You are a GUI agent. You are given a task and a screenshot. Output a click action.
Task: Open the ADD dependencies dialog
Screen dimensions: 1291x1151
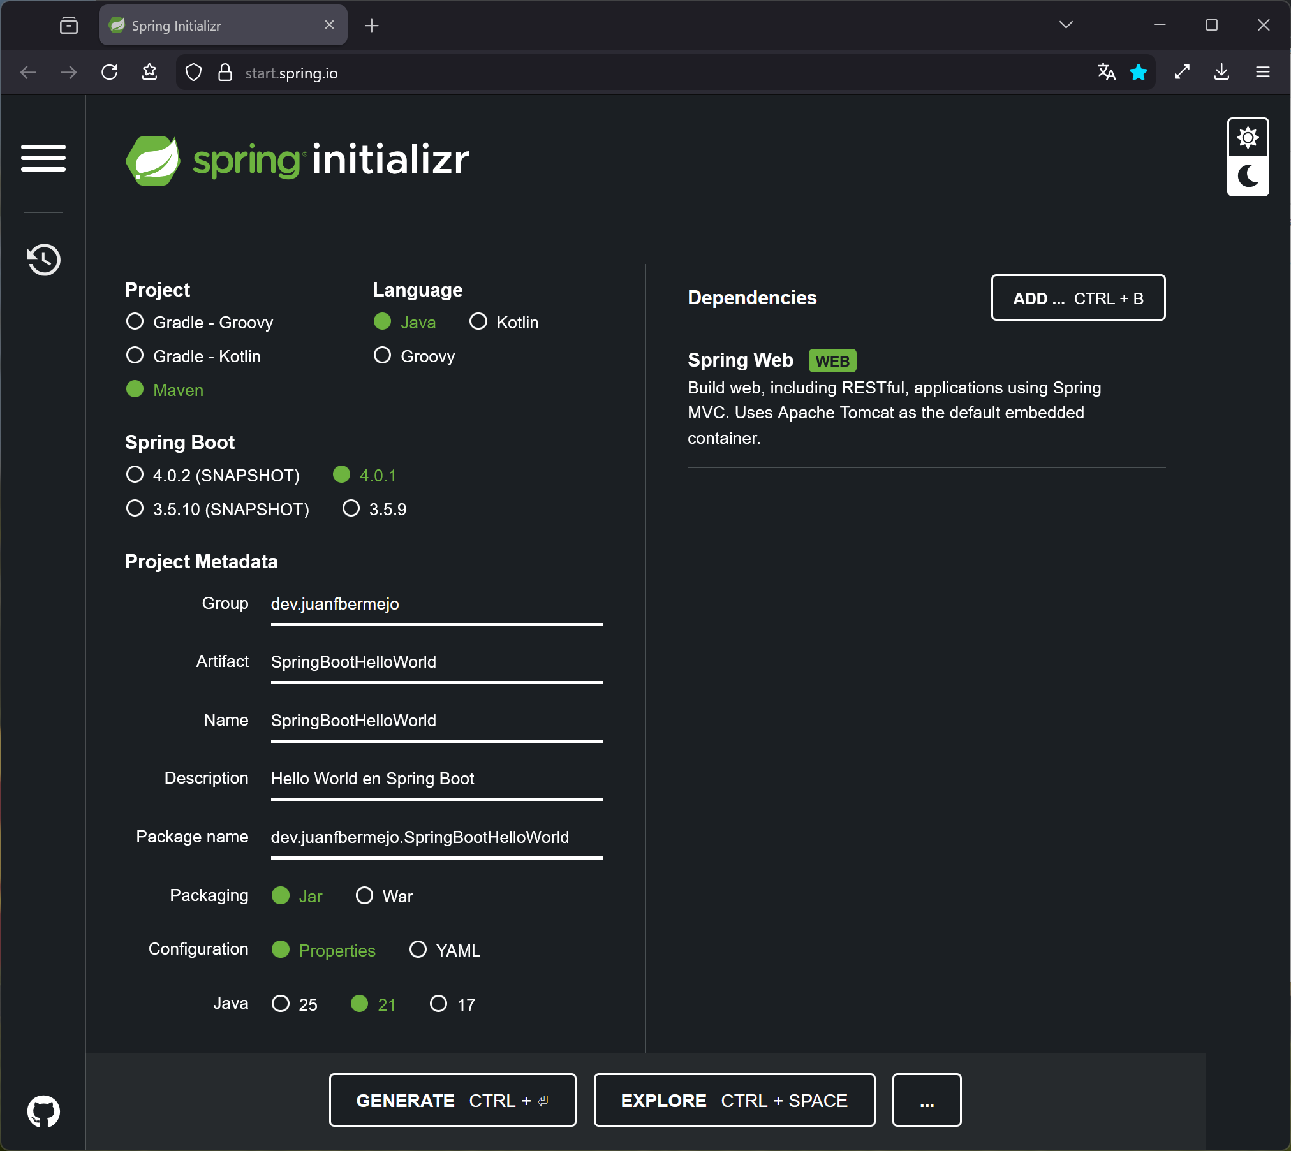(x=1077, y=297)
